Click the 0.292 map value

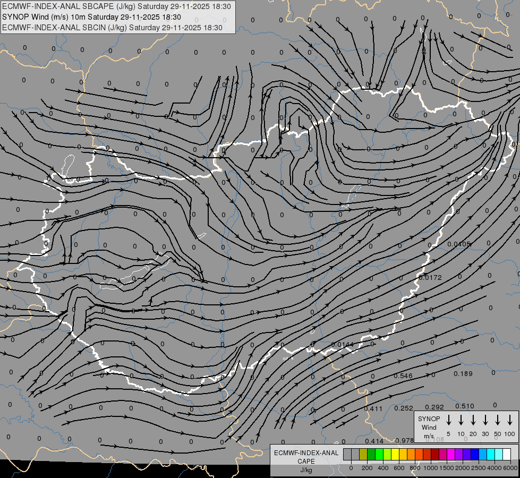pyautogui.click(x=434, y=407)
